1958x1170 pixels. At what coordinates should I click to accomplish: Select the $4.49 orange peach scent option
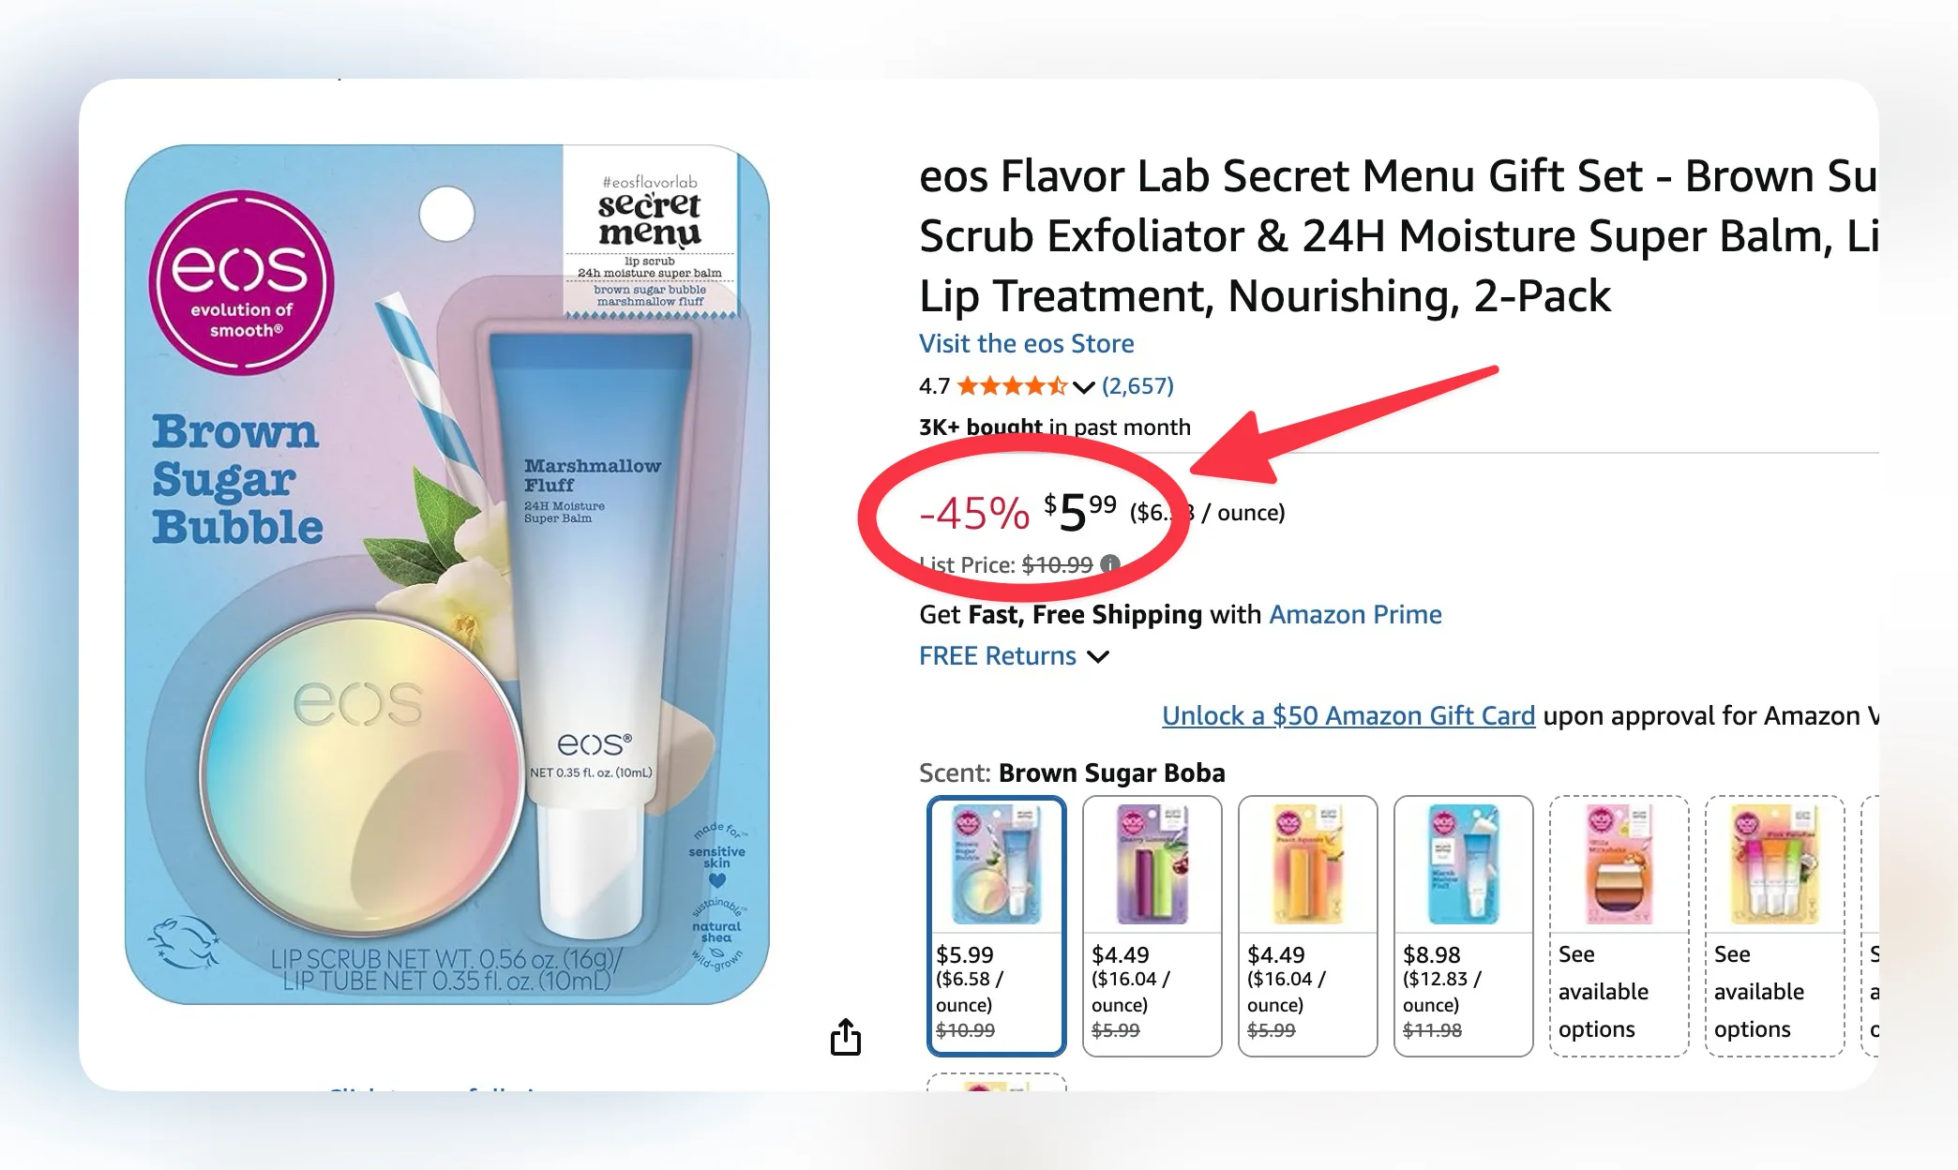tap(1307, 925)
